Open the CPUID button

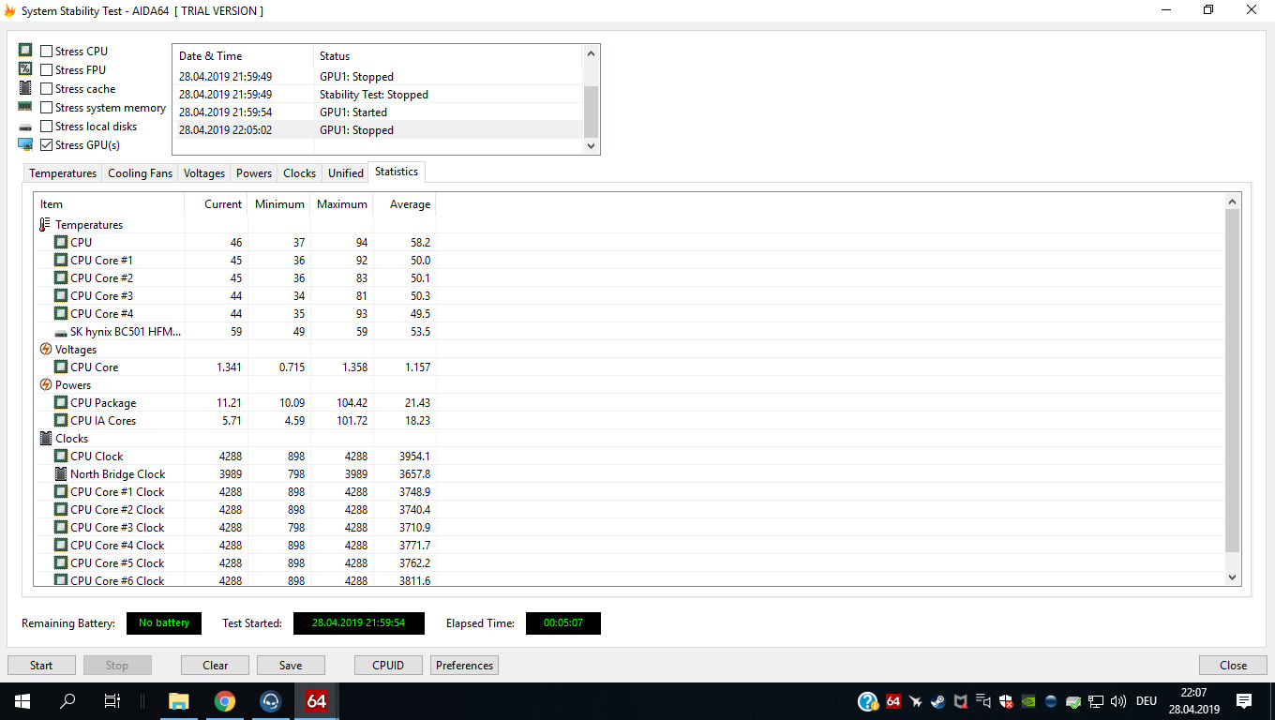[x=388, y=666]
